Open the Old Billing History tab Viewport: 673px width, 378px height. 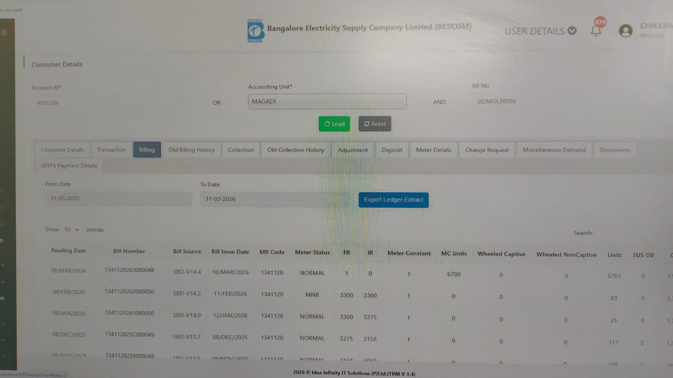tap(192, 150)
